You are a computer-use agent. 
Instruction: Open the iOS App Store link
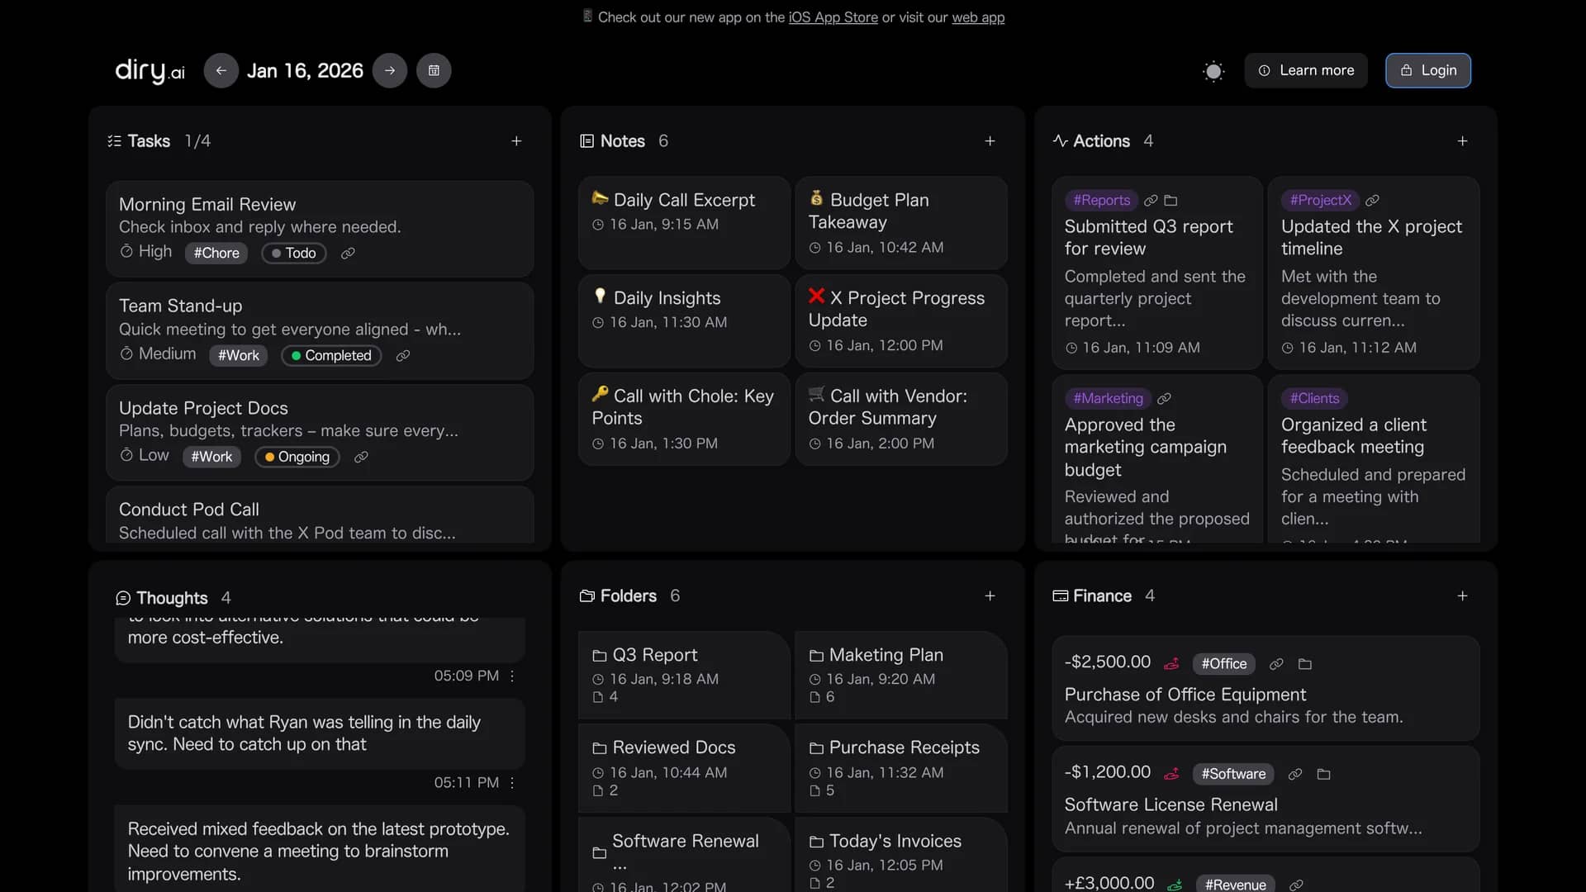[x=833, y=17]
